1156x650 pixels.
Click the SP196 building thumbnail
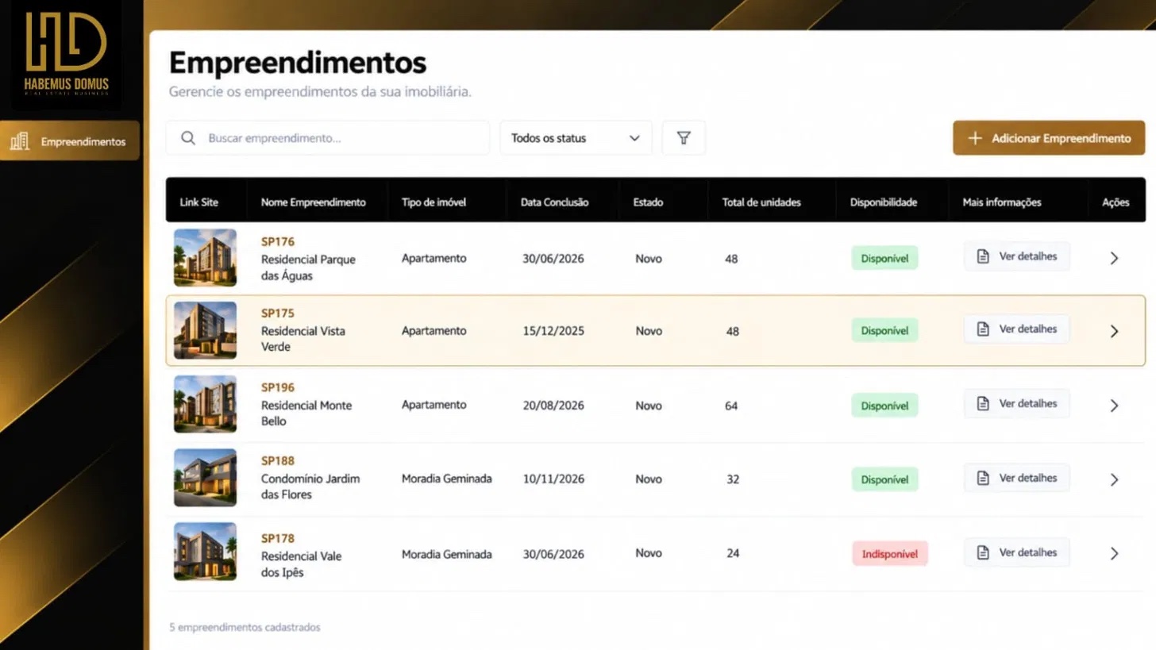206,404
